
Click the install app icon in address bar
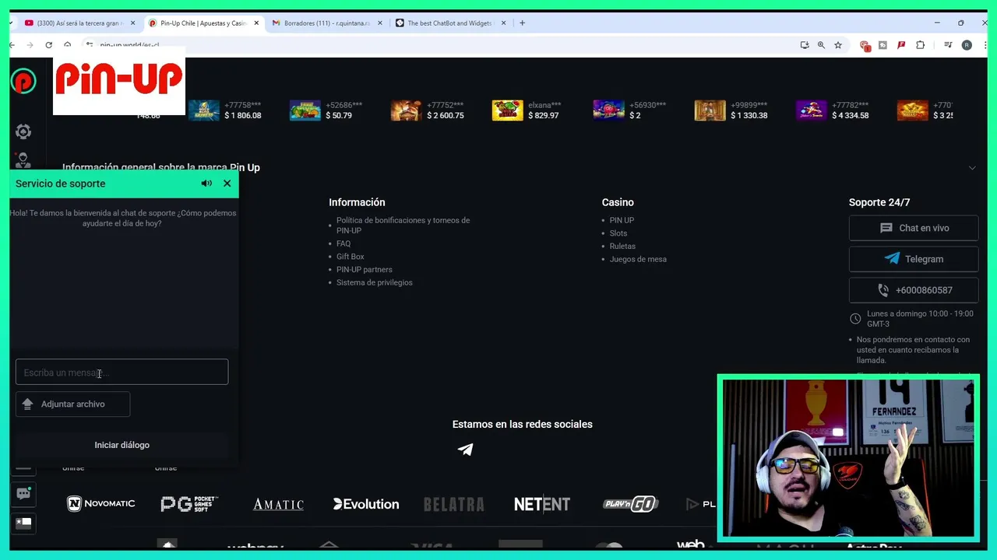tap(805, 45)
